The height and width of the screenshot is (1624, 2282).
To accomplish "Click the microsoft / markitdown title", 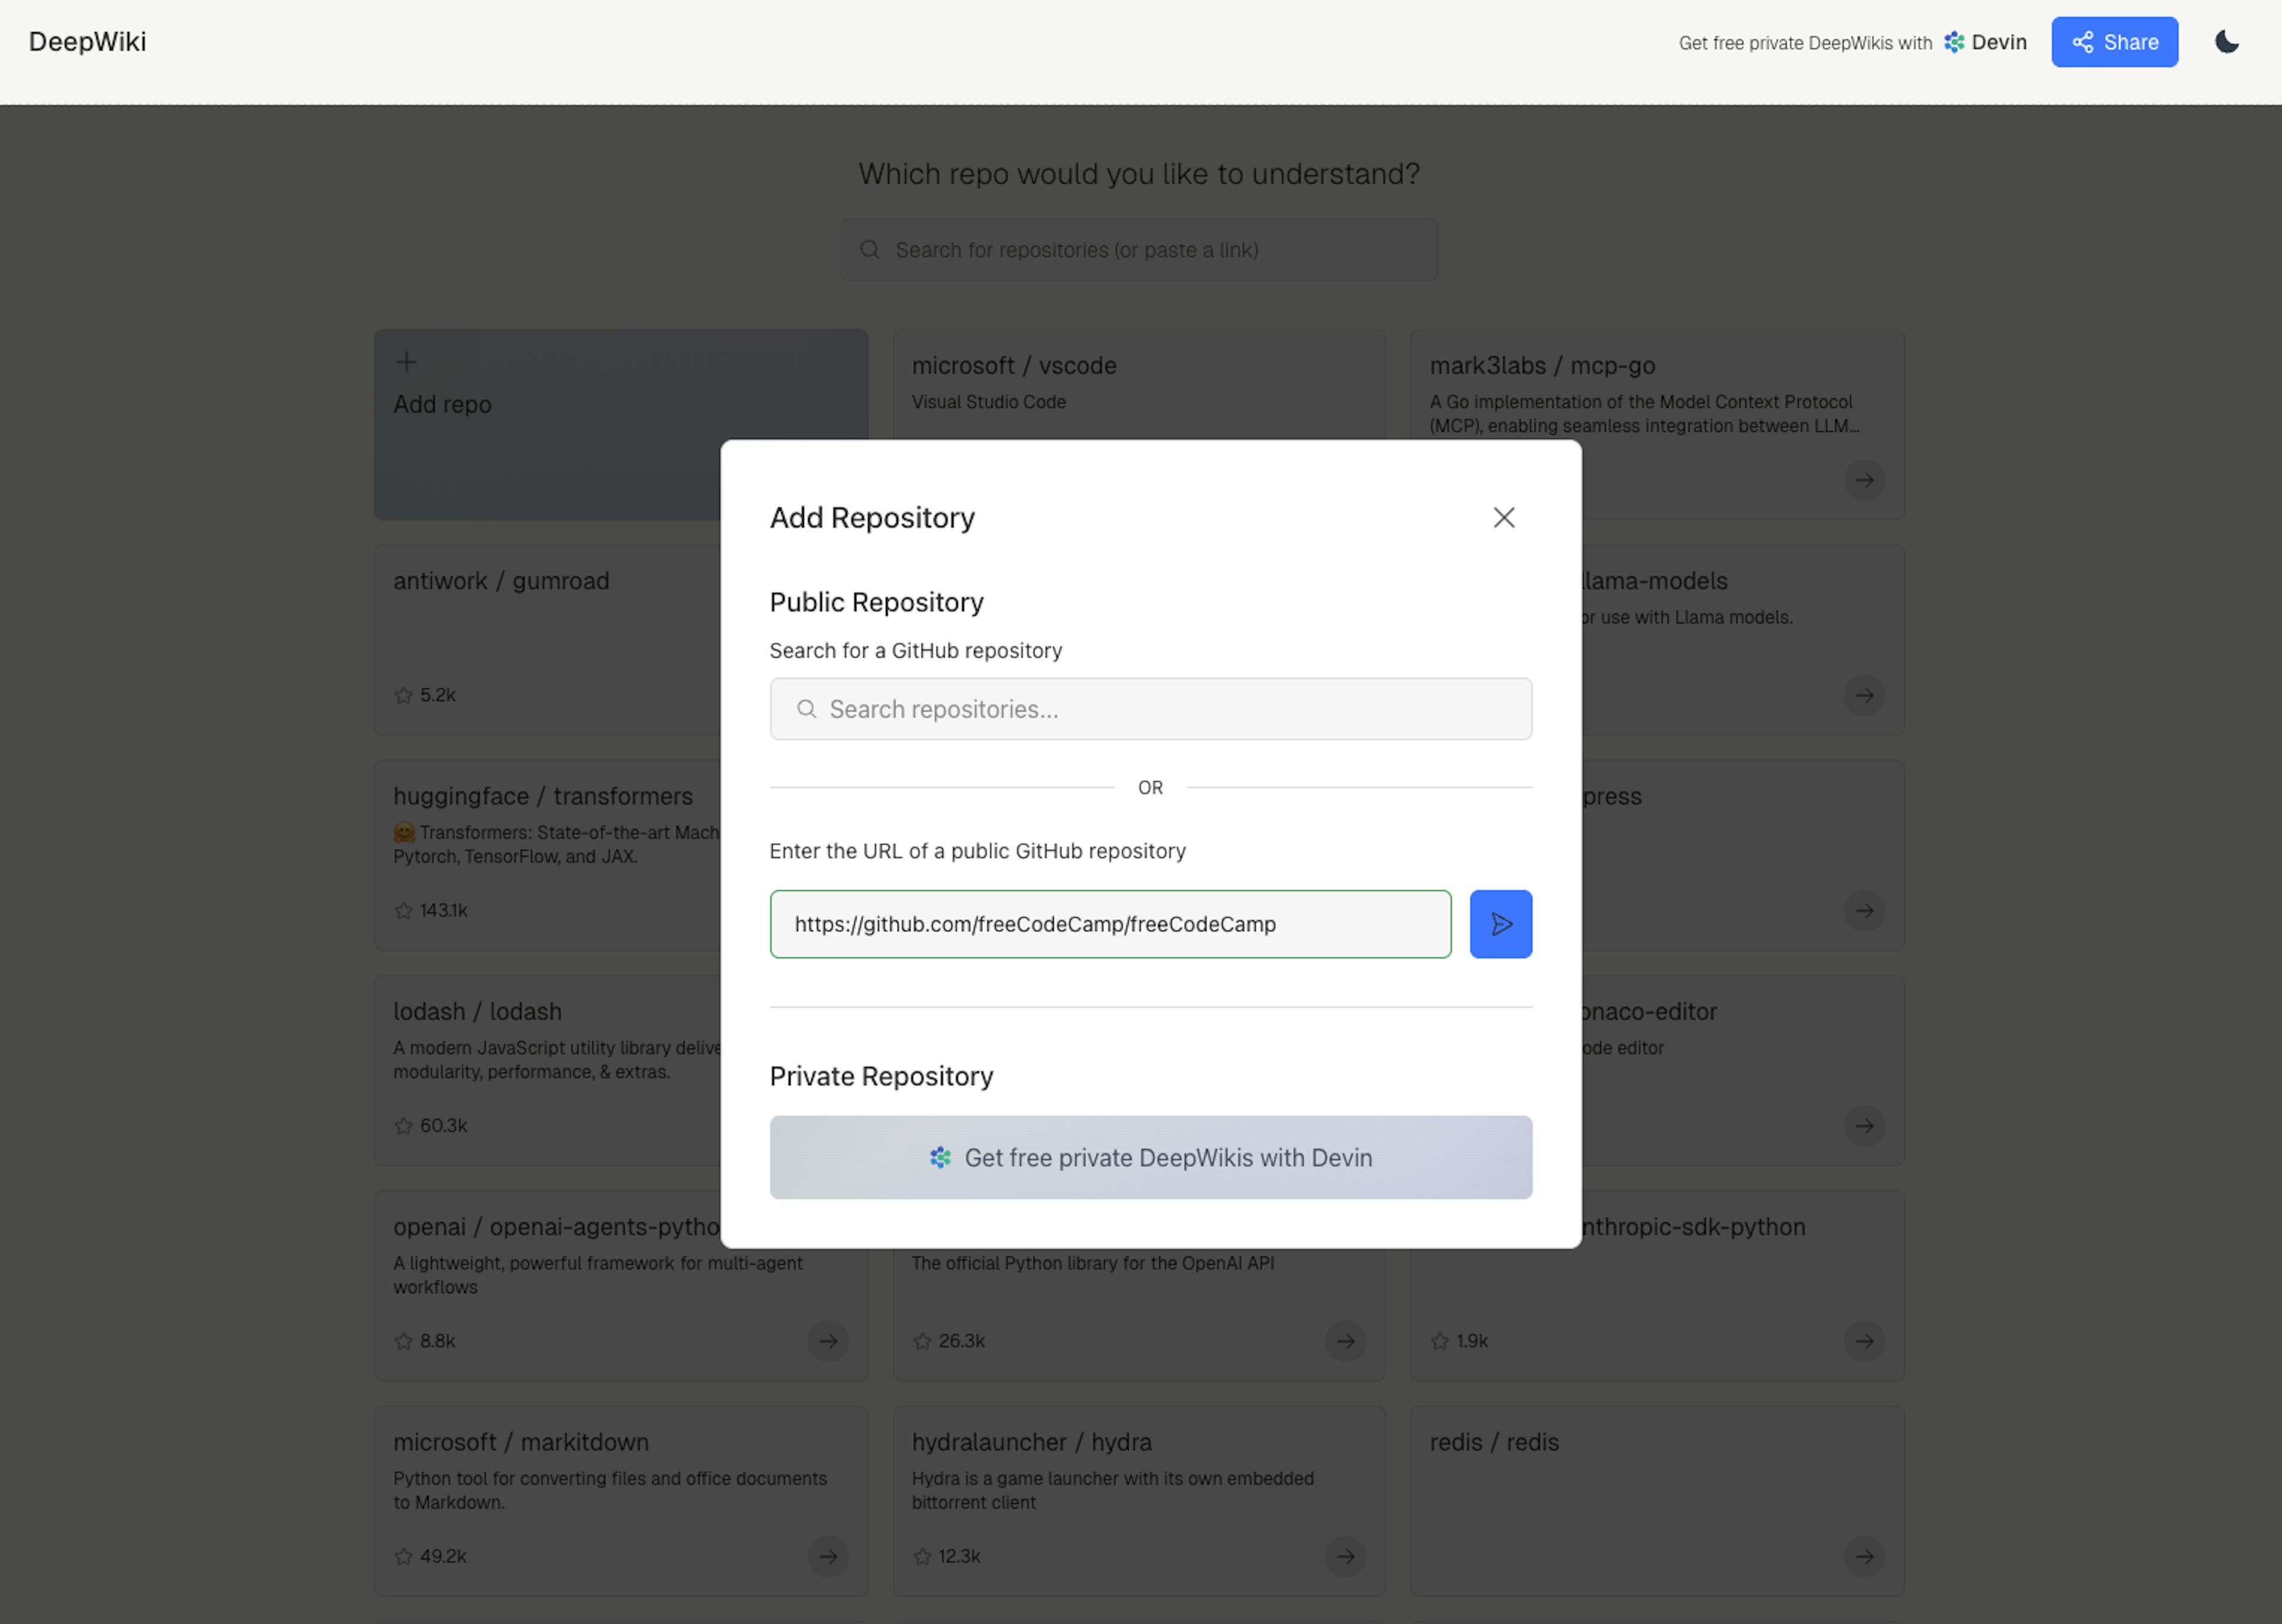I will click(521, 1442).
